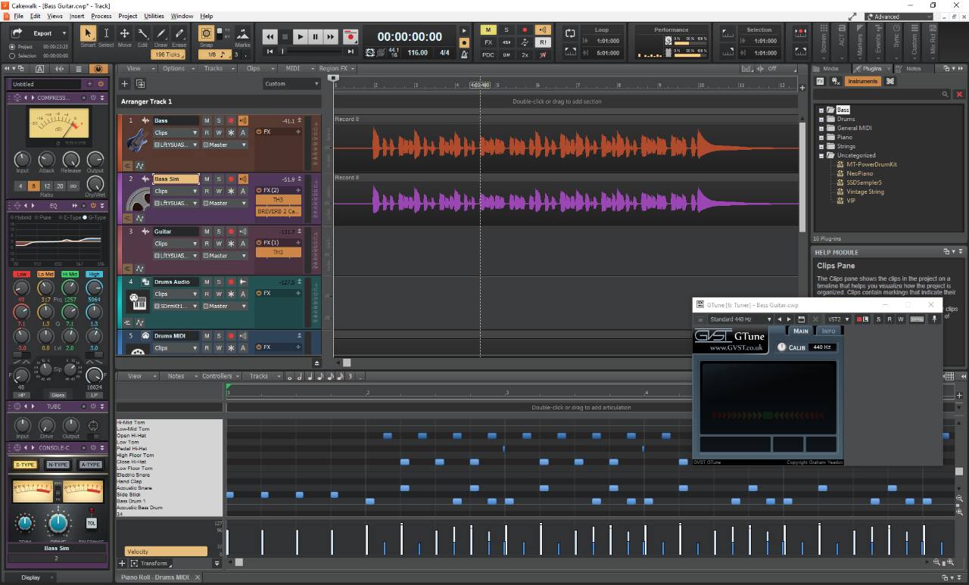Open Bass track Clips edit filter dropdown

(176, 133)
